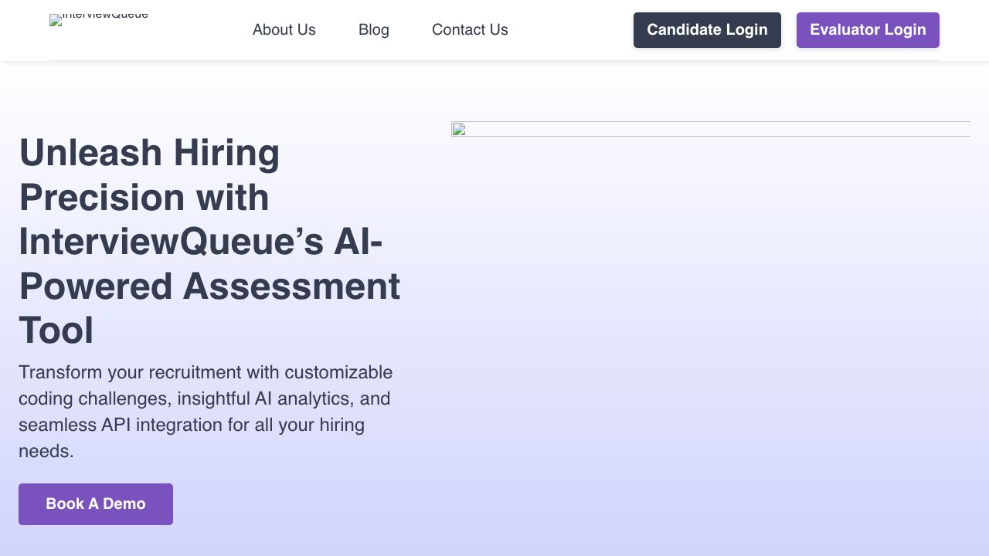Click the broken image icon in hero section
The height and width of the screenshot is (556, 989).
point(459,130)
